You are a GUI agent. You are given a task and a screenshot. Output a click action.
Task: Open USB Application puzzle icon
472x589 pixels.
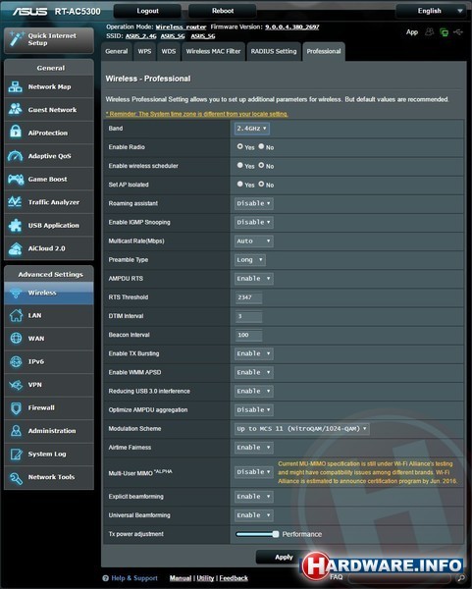(x=16, y=225)
